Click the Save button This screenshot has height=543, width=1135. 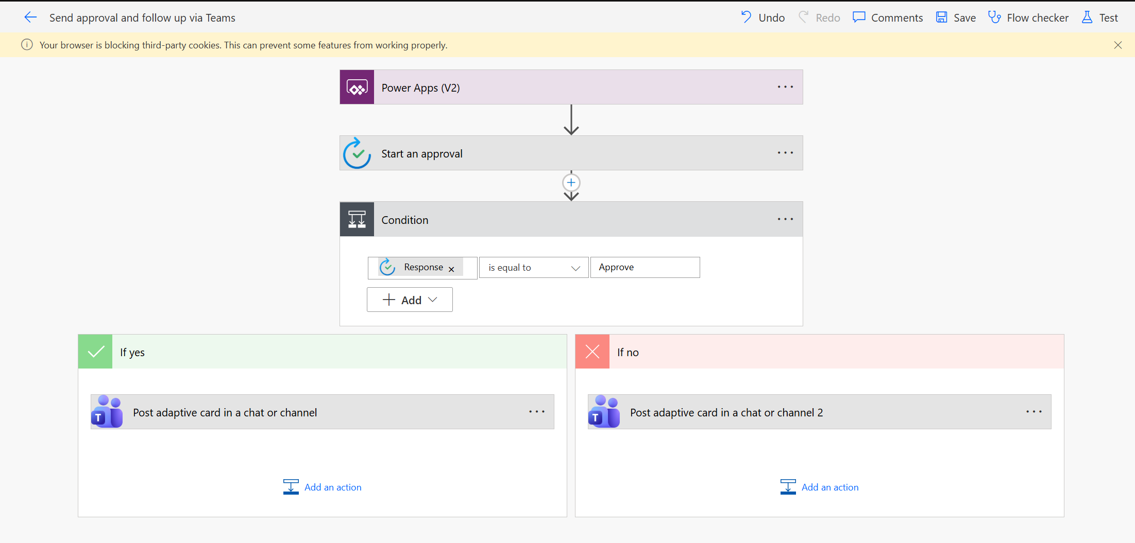[x=955, y=17]
